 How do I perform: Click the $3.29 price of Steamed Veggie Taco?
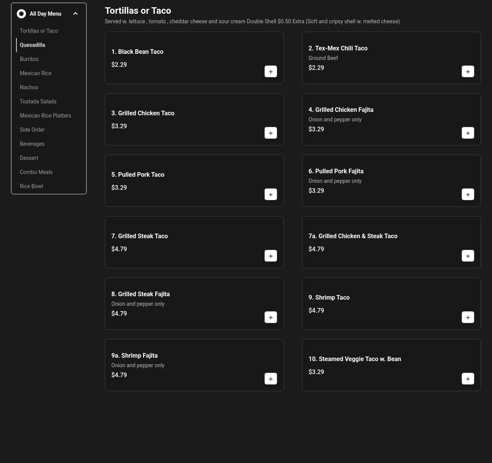click(x=316, y=372)
